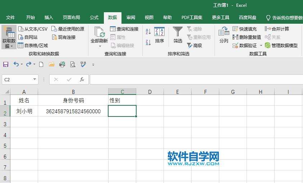Viewport: 303px width, 183px height.
Task: Click the Redo arrow
Action: pyautogui.click(x=29, y=64)
